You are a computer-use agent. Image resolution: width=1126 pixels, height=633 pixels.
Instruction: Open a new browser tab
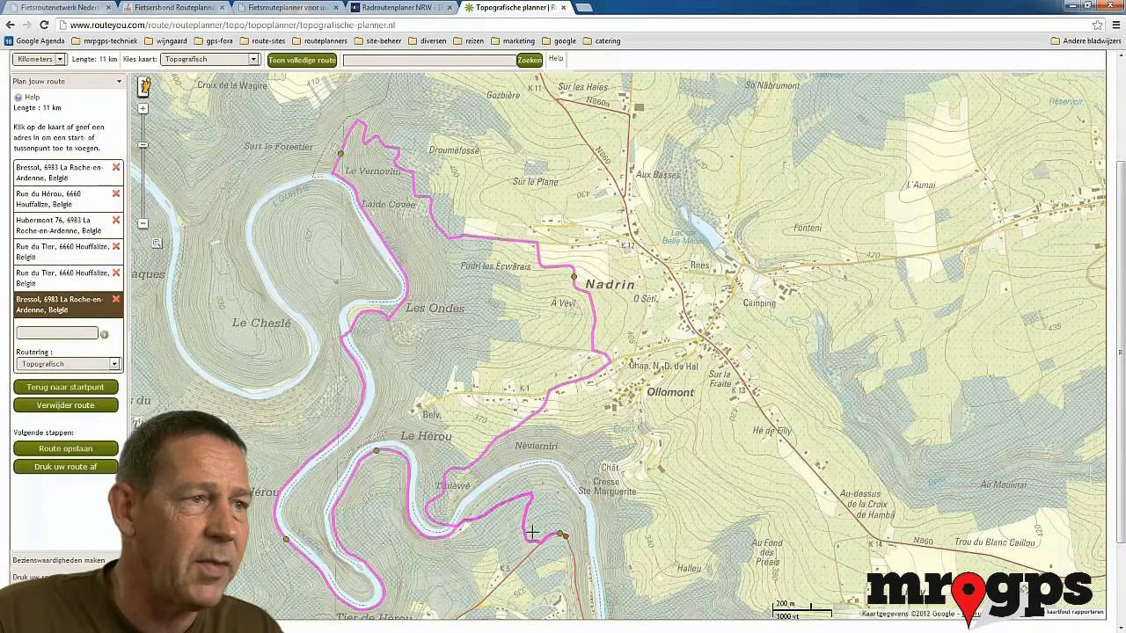click(583, 8)
